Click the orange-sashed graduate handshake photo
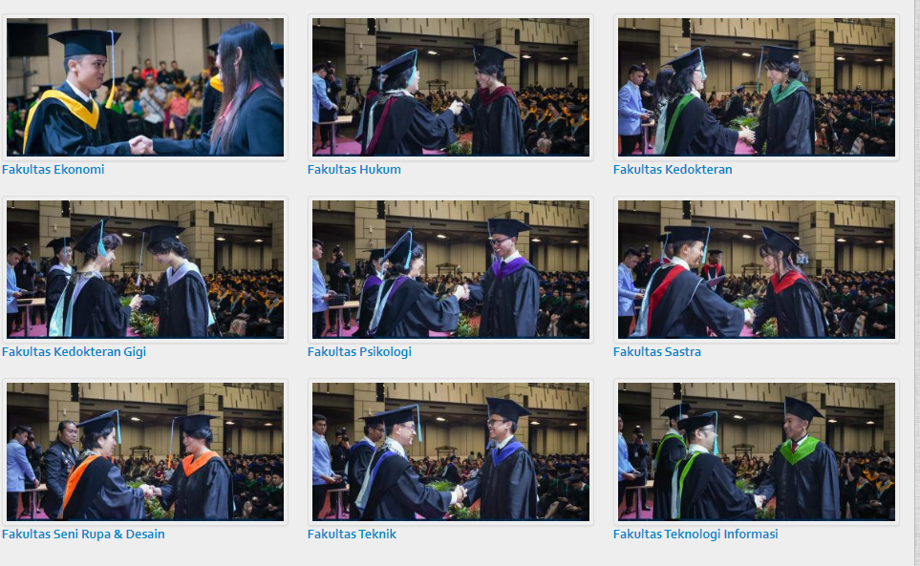 [145, 451]
